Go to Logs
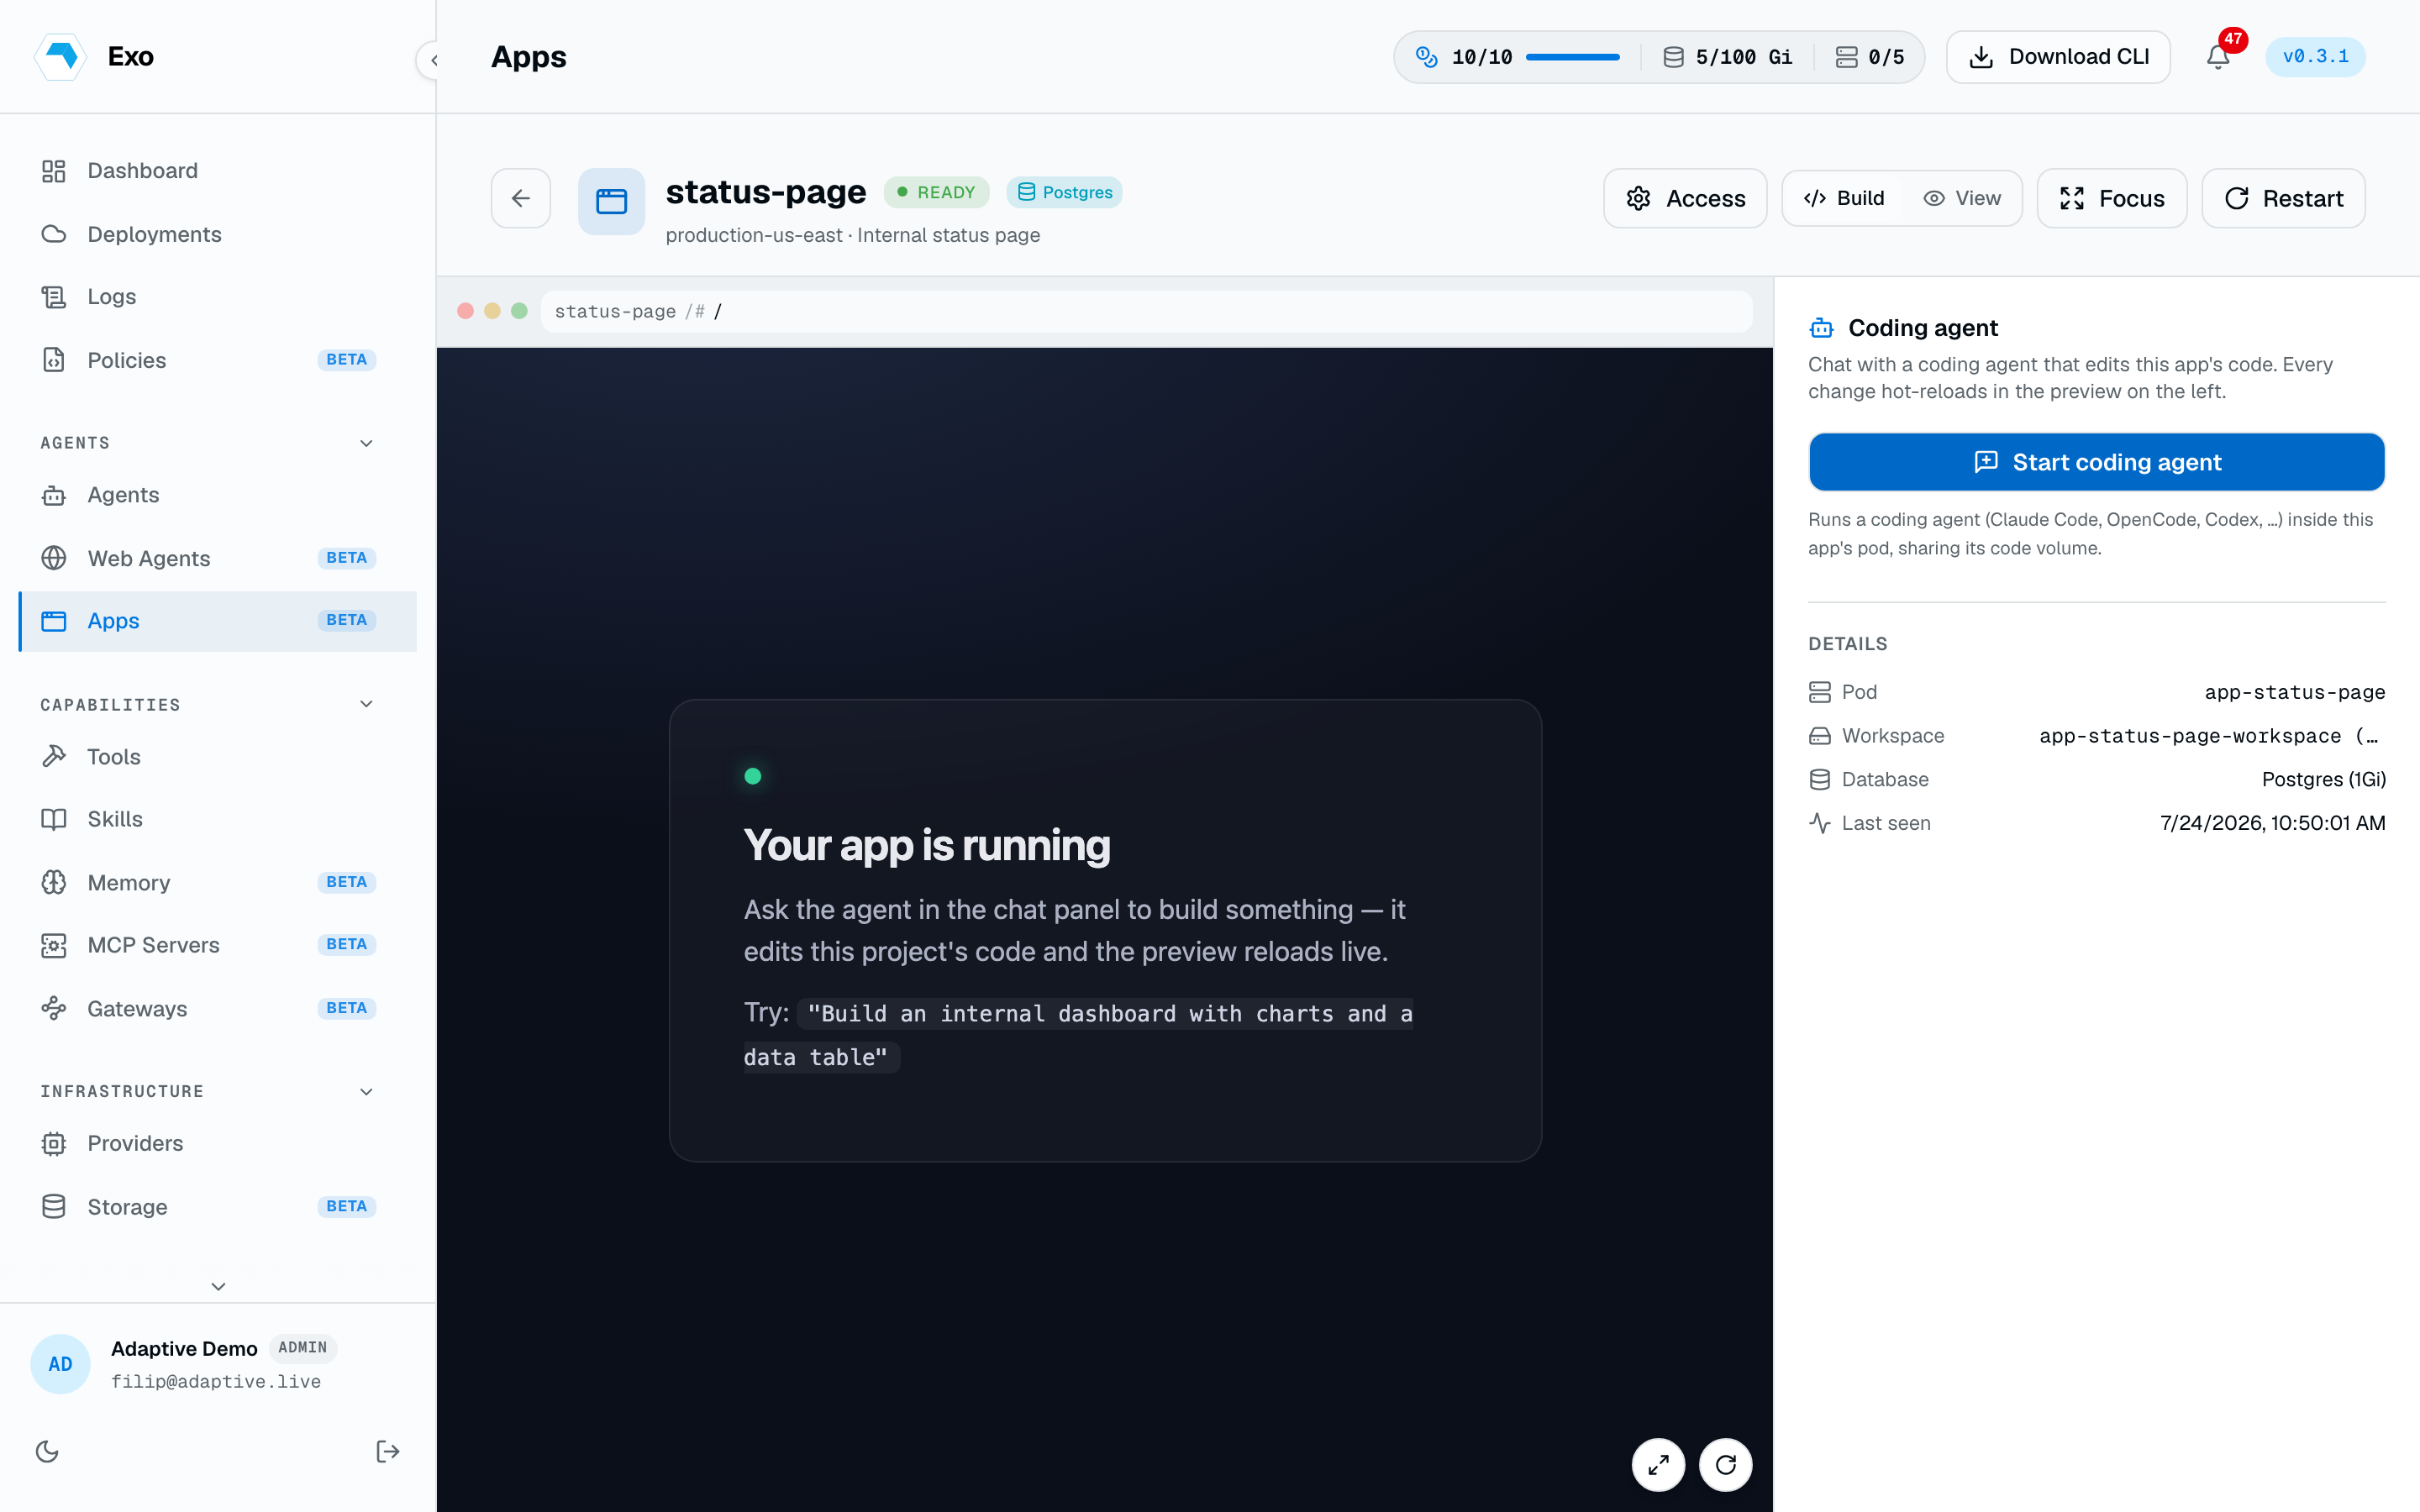The image size is (2420, 1512). point(218,297)
